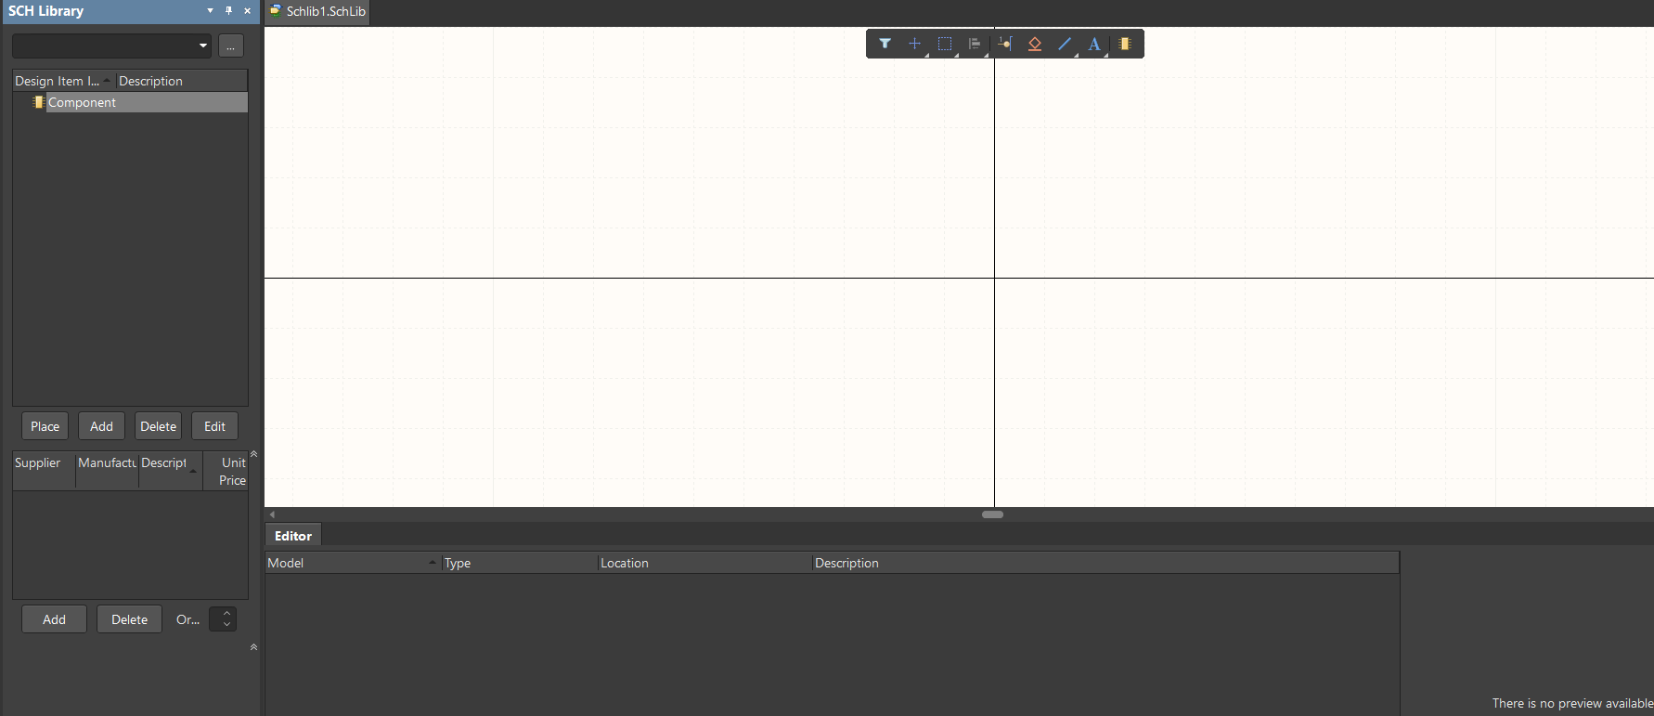
Task: Choose the dashed rectangle selection tool
Action: (x=945, y=44)
